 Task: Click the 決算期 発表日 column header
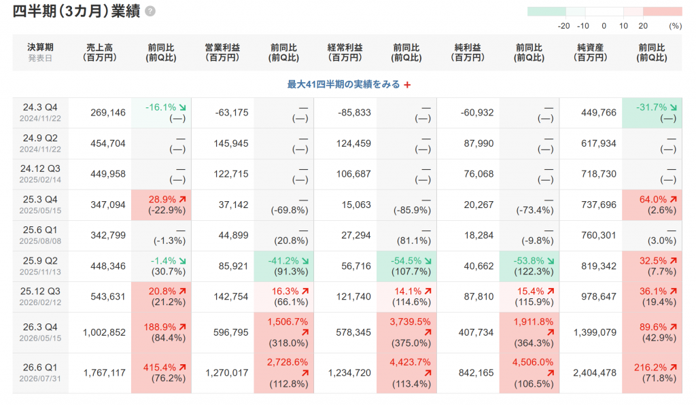(40, 52)
